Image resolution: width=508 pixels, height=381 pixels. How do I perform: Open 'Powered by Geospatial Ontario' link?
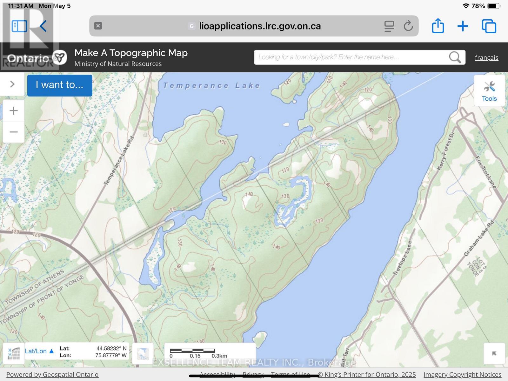(x=52, y=375)
